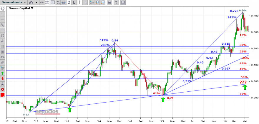The image size is (259, 124).
Task: Activate the text annotation A tool
Action: (x=3, y=84)
